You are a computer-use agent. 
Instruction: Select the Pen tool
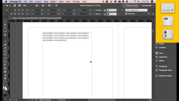point(5,45)
